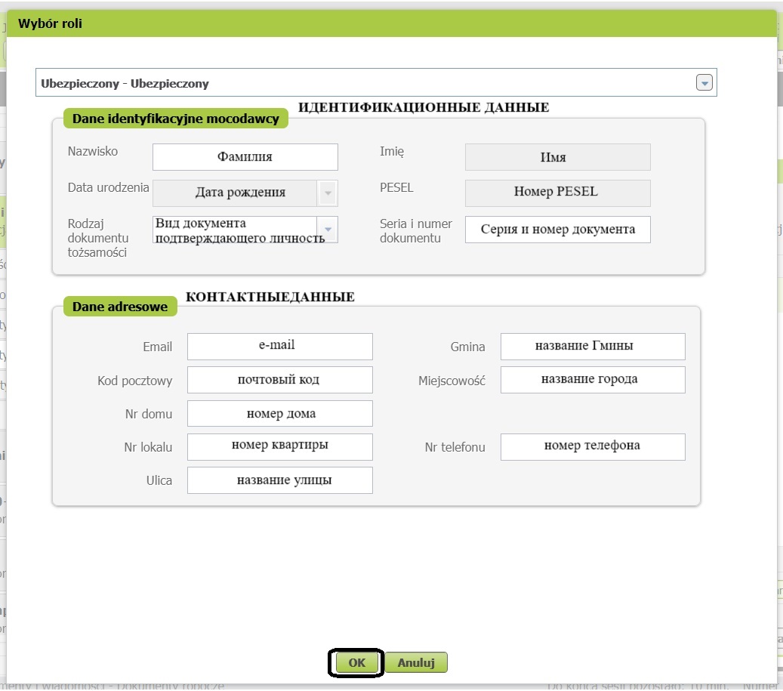Click the Ulica street name field
The width and height of the screenshot is (783, 691).
pos(279,480)
